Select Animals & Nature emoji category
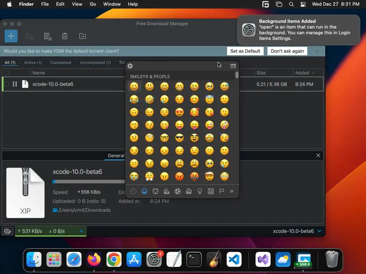Image resolution: width=366 pixels, height=274 pixels. 155,191
